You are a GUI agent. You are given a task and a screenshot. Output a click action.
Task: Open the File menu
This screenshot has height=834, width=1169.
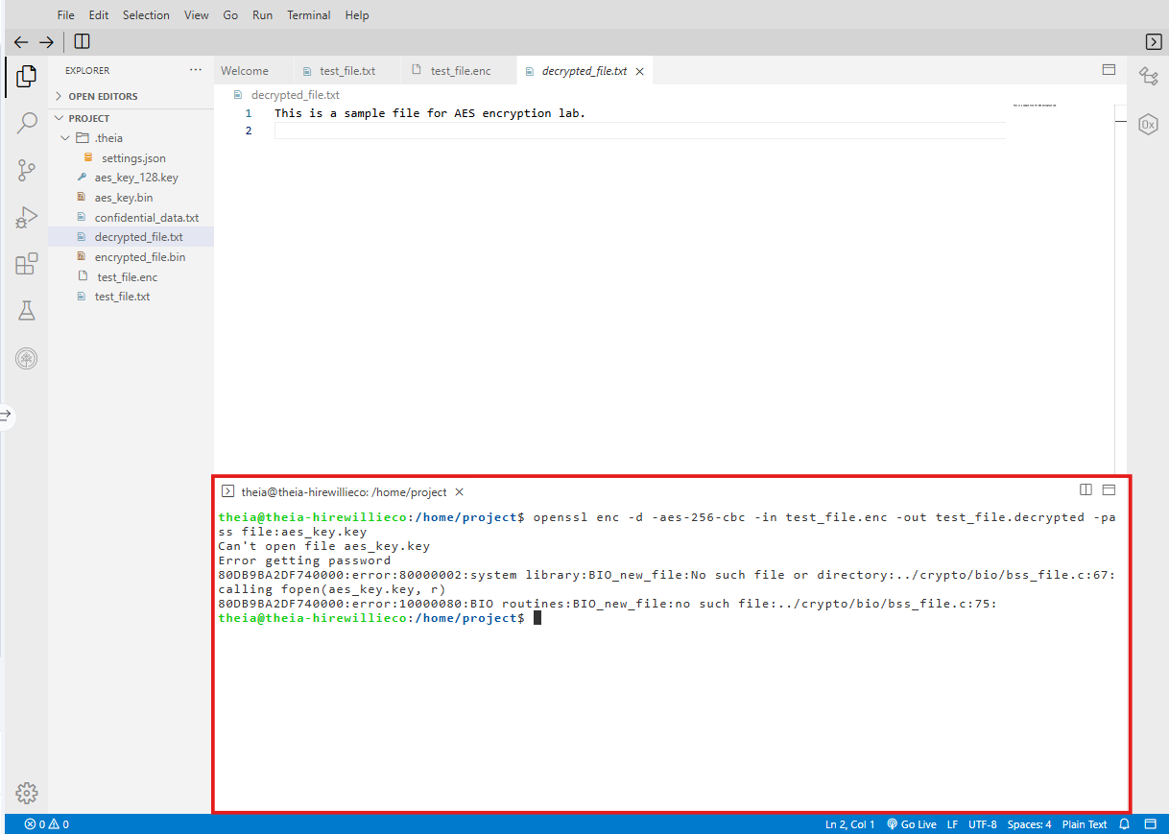pos(65,15)
